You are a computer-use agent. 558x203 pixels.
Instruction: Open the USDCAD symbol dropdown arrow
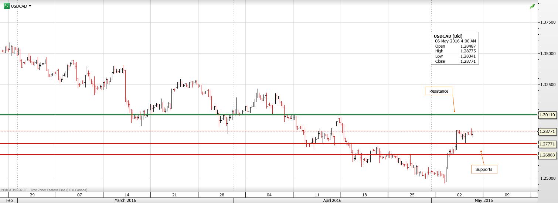click(x=30, y=6)
